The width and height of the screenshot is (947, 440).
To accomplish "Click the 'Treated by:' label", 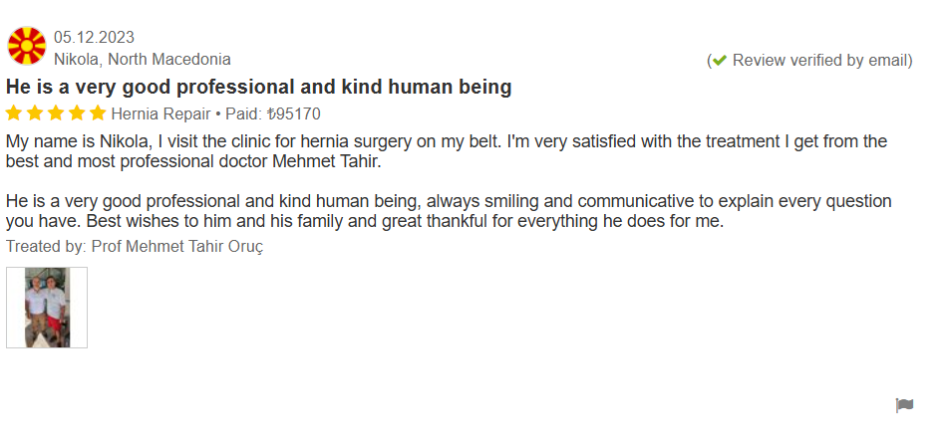I will (46, 246).
